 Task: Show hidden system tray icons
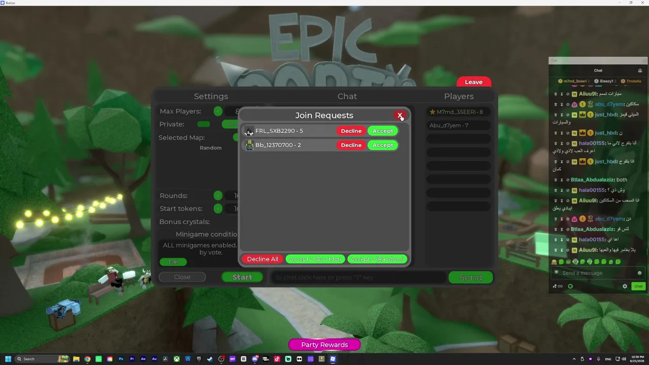click(x=574, y=359)
